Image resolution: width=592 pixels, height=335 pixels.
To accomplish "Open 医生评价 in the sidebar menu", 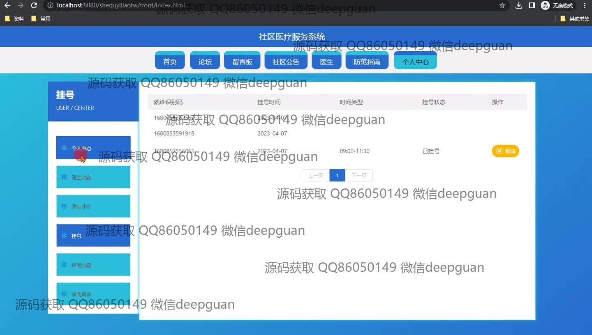I will (93, 207).
